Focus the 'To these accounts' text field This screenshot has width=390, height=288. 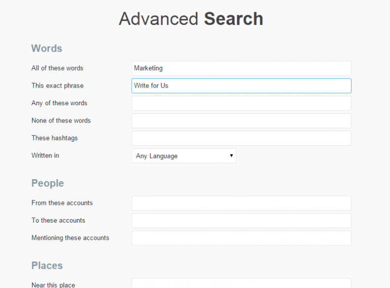coord(241,221)
